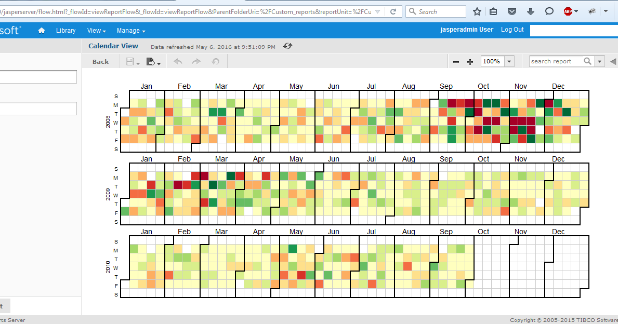Undo the last change
Screen dimensions: 618x324
177,61
